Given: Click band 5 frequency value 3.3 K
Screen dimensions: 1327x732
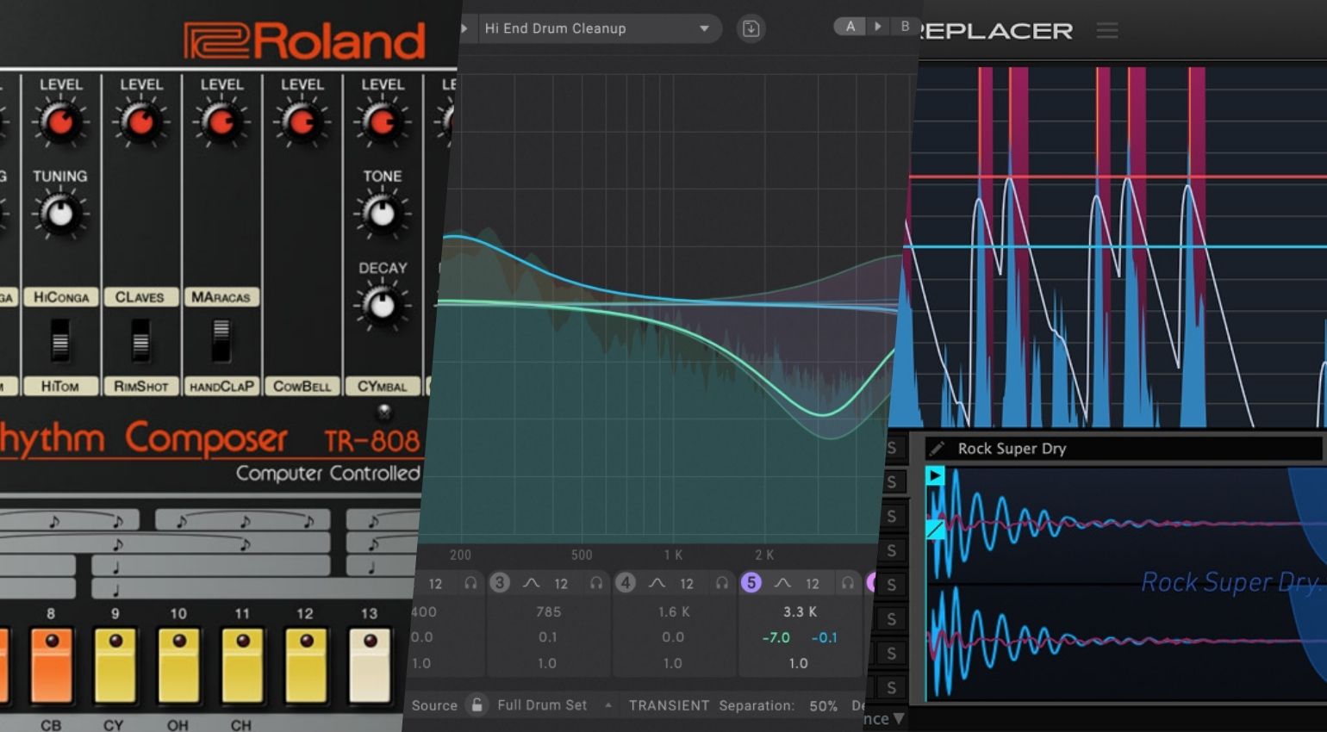Looking at the screenshot, I should 800,611.
